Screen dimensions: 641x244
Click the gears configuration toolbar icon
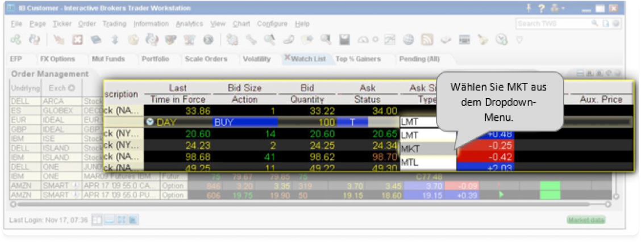tap(232, 40)
